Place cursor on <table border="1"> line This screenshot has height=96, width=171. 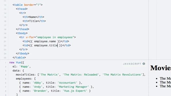point(28,5)
